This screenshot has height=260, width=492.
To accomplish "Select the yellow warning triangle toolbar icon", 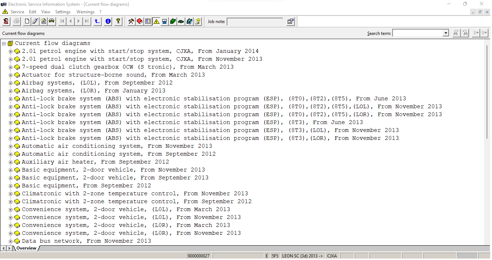I will (156, 22).
